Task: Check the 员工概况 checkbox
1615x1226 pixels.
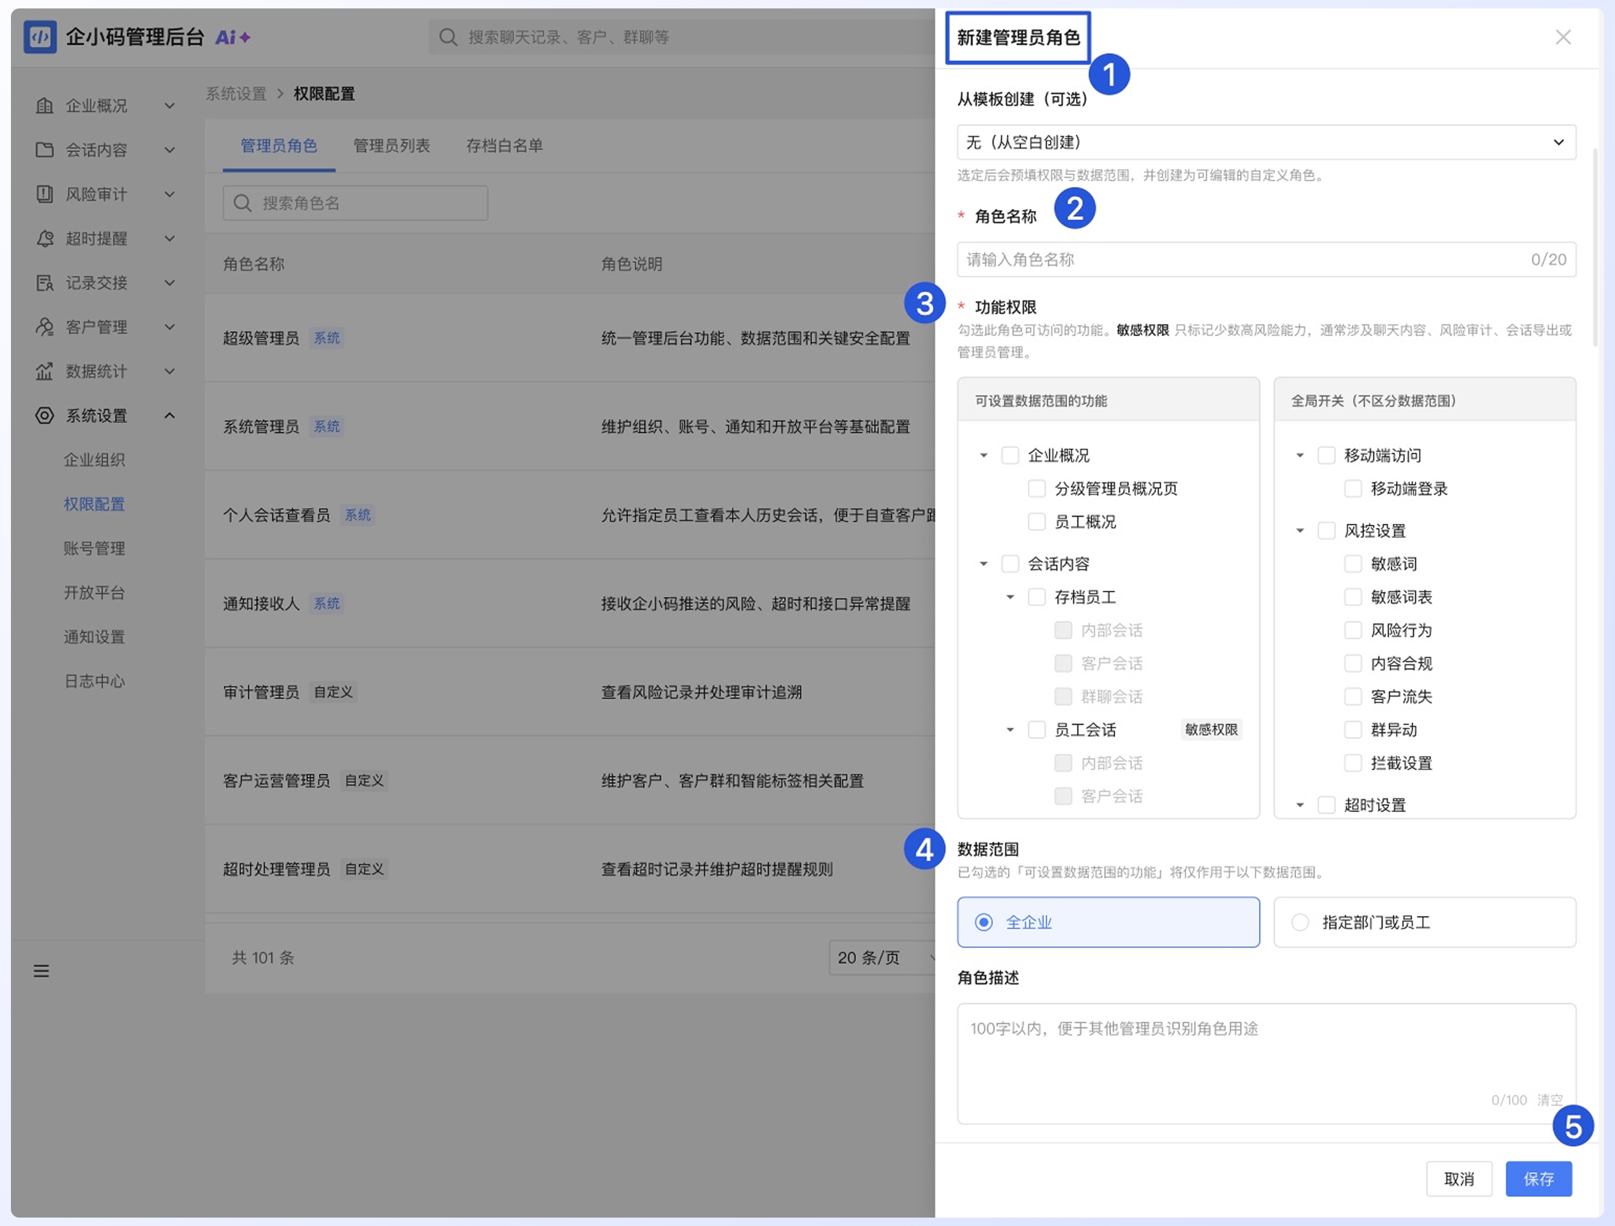Action: tap(1037, 522)
